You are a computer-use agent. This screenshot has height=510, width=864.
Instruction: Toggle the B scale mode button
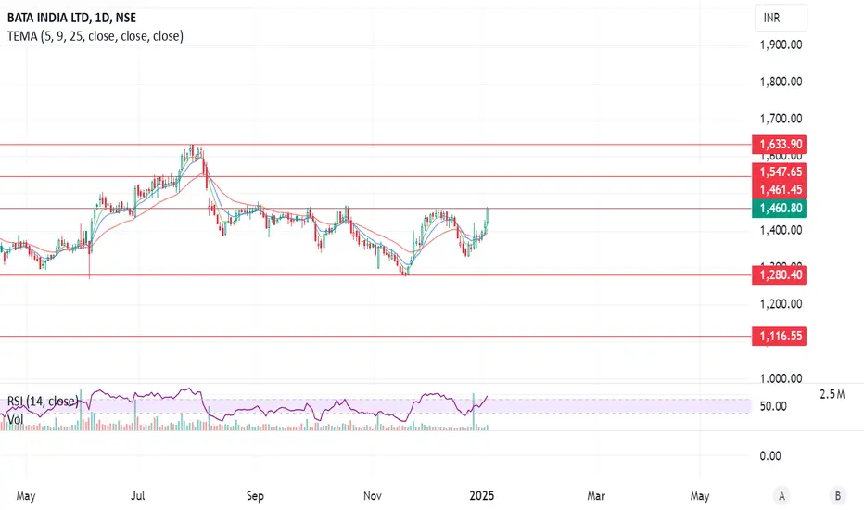pos(837,496)
